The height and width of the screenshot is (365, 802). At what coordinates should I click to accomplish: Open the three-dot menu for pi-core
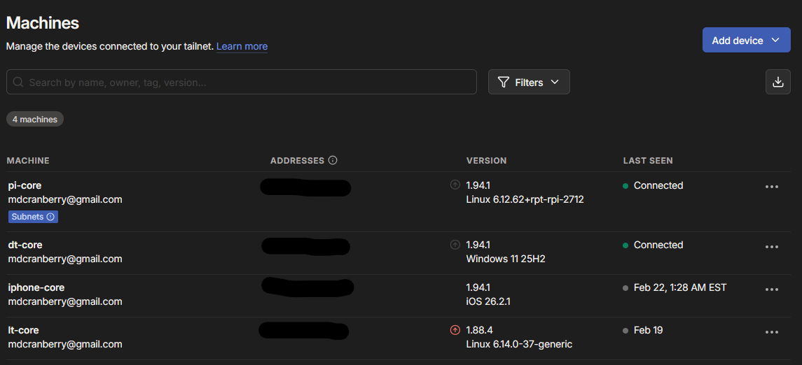click(772, 187)
